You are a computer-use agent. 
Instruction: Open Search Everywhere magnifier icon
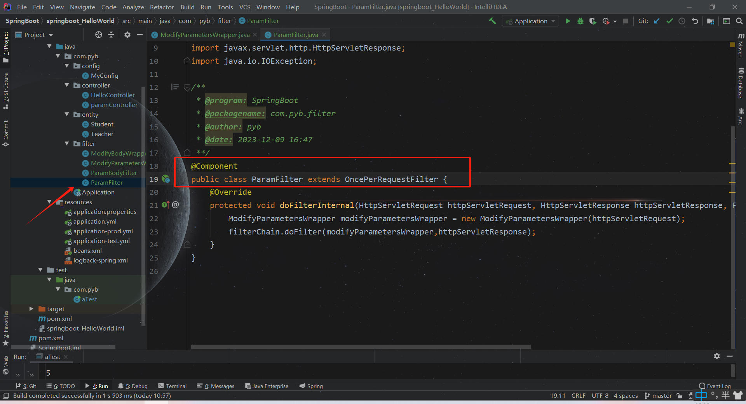click(x=739, y=21)
